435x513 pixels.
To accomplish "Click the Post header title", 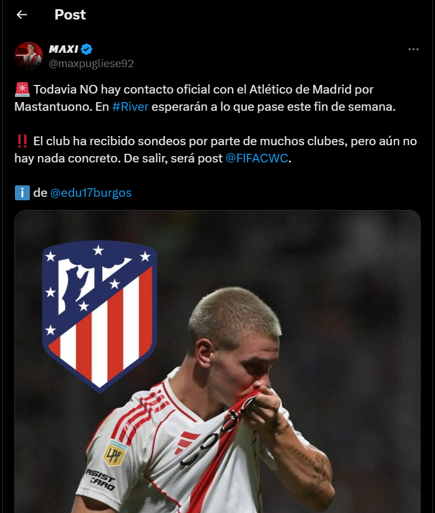I will 70,14.
